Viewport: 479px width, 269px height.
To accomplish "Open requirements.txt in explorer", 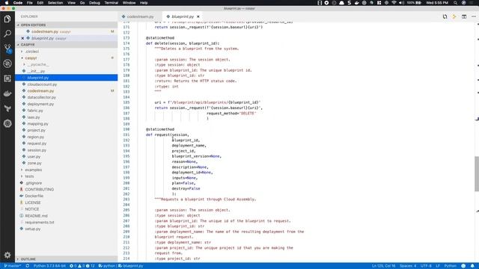I will [x=40, y=223].
